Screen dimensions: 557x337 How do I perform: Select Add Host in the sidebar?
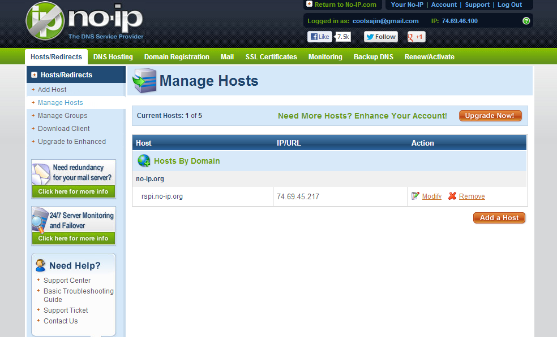[52, 90]
